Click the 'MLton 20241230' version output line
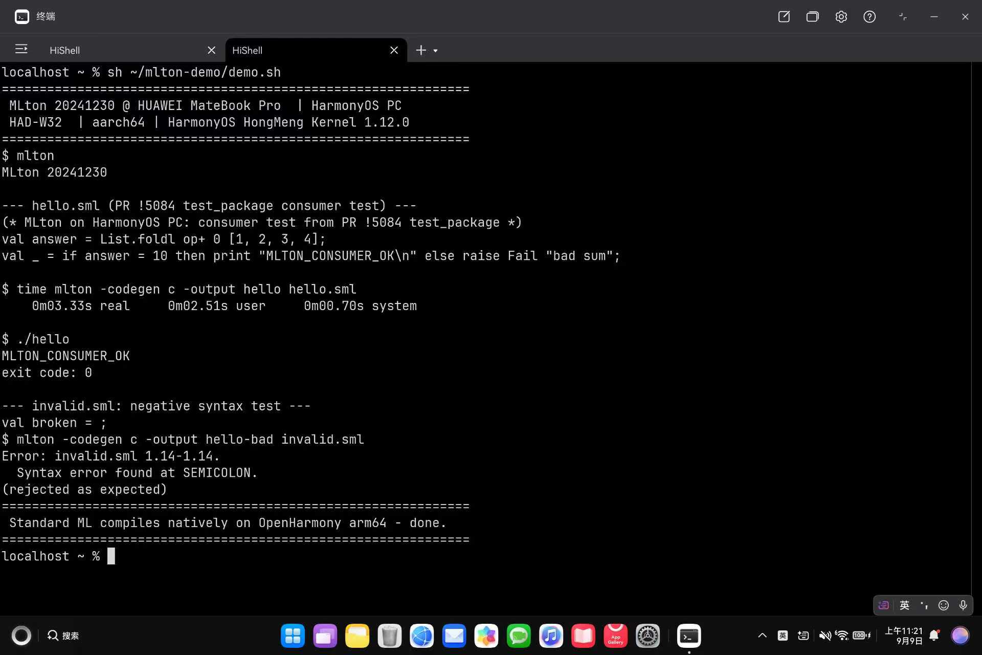This screenshot has width=982, height=655. click(x=54, y=172)
